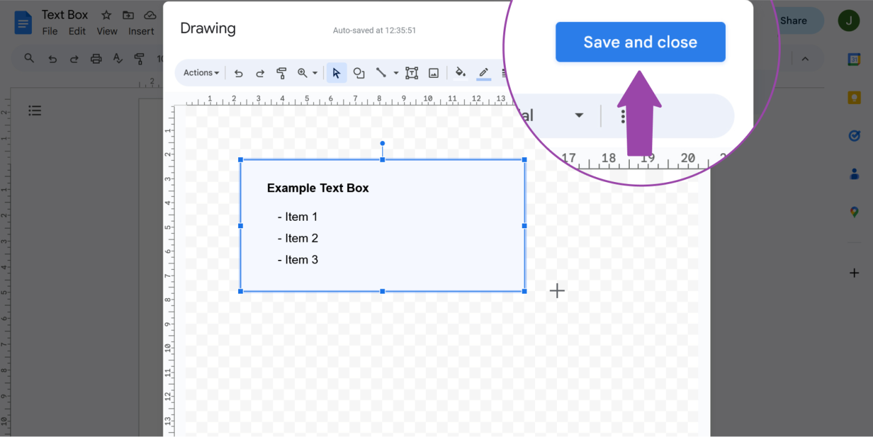Click the Text Box document title
Viewport: 873px width, 437px height.
pos(65,15)
